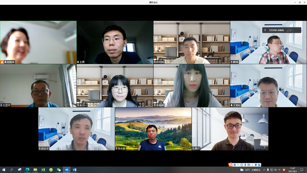
Task: Open Word from the taskbar
Action: [x=74, y=170]
